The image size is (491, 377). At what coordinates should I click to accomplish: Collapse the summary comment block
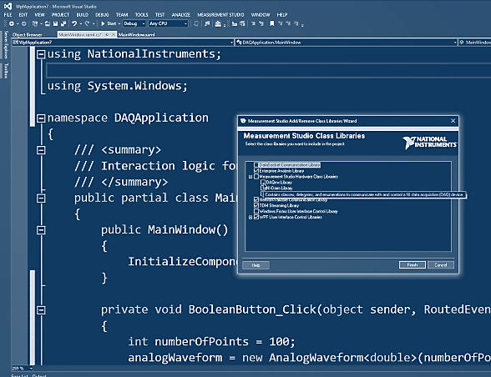click(41, 150)
